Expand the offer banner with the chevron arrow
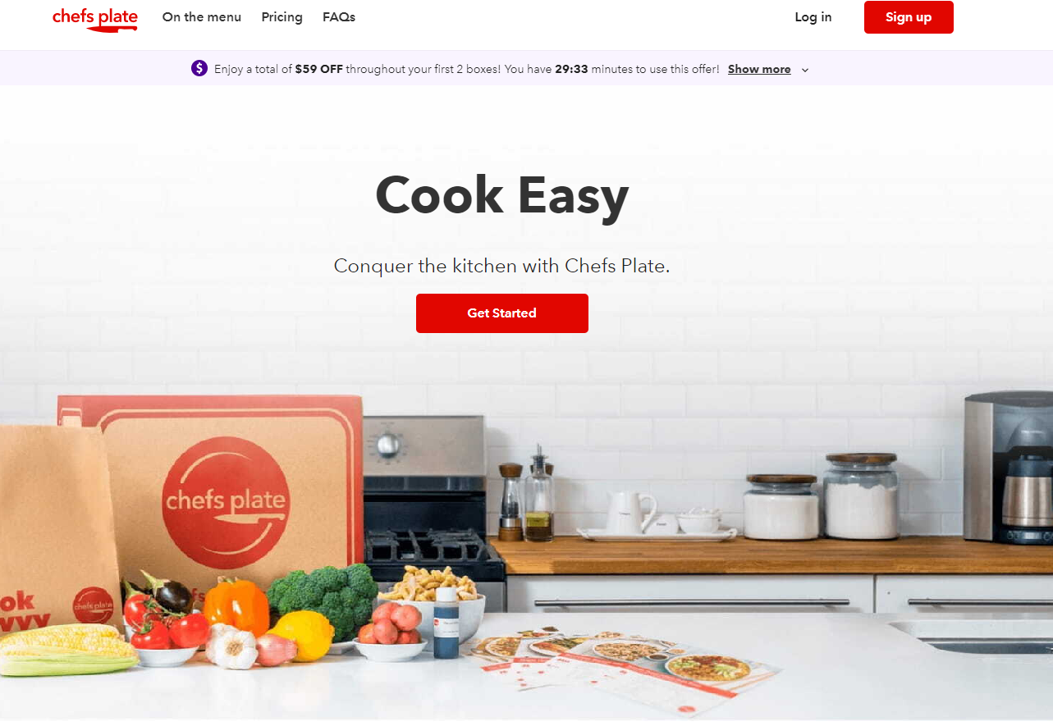 click(805, 70)
